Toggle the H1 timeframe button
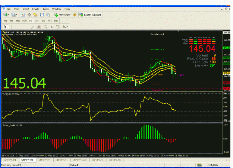 pyautogui.click(x=31, y=21)
